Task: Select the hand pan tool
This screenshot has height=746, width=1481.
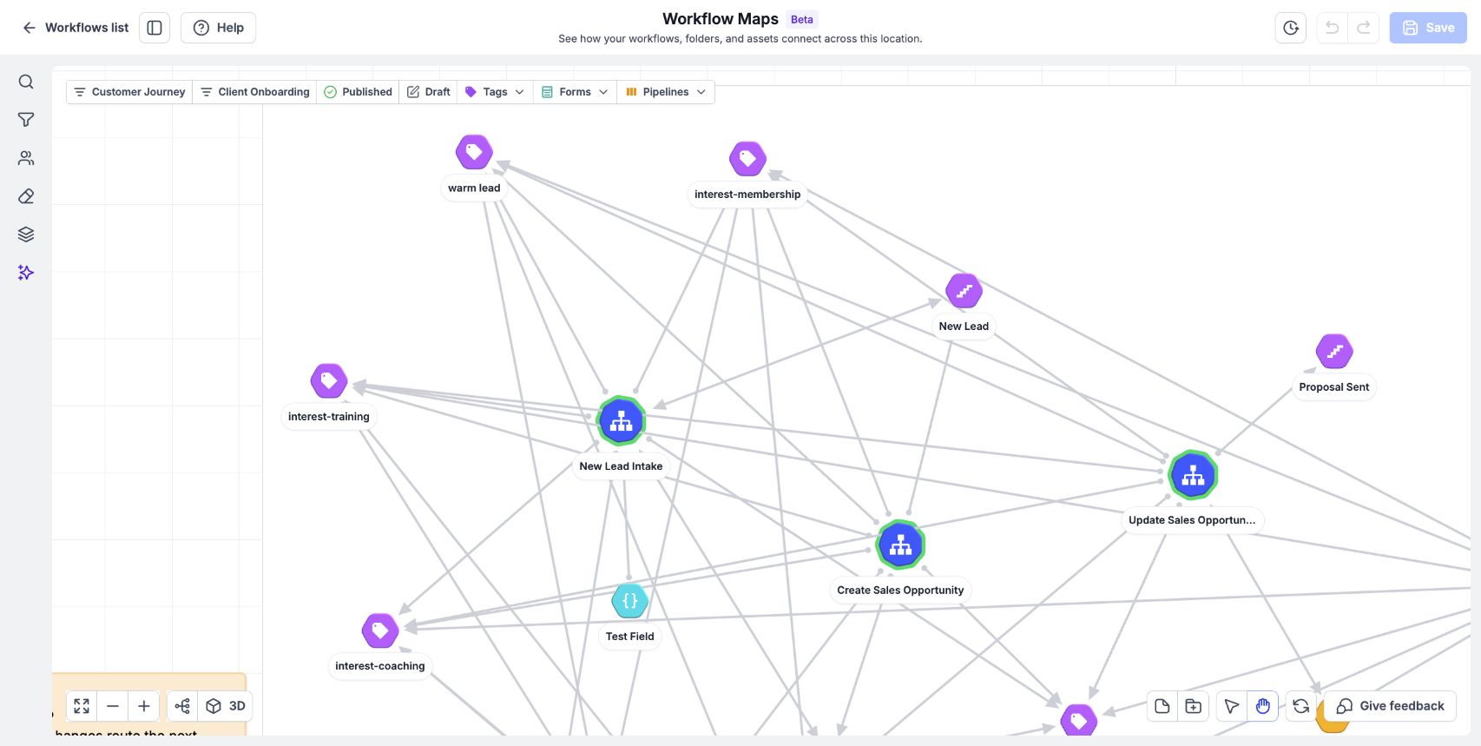Action: [x=1263, y=706]
